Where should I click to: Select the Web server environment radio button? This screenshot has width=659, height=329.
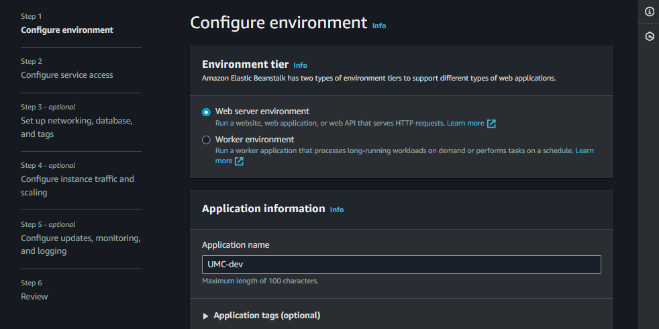tap(206, 112)
